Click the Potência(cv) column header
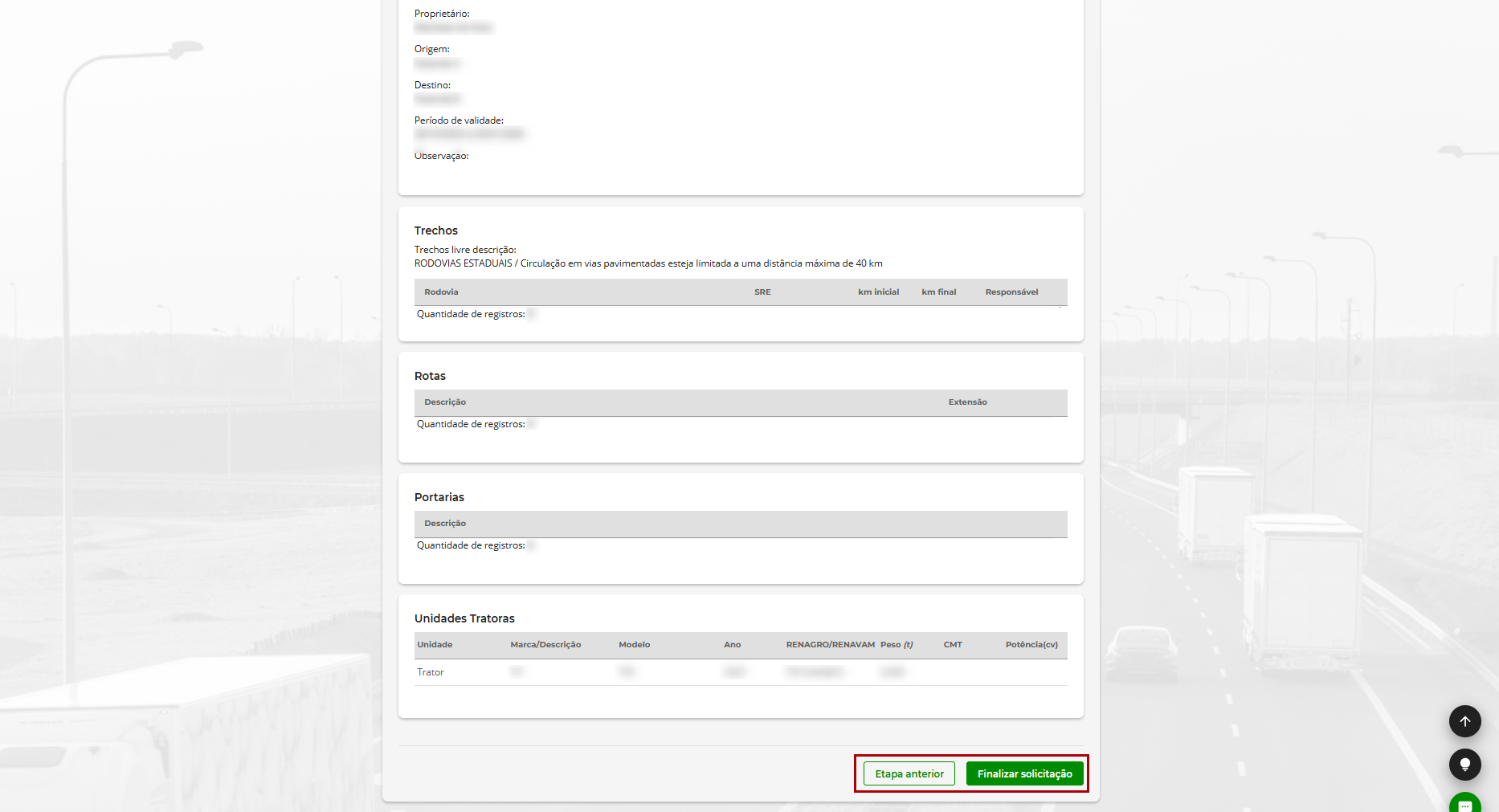The width and height of the screenshot is (1499, 812). (x=1031, y=645)
